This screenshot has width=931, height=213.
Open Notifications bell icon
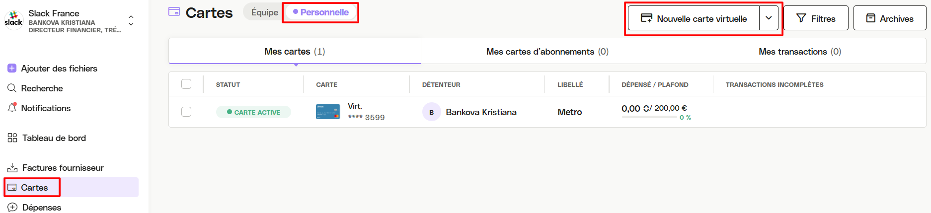(12, 108)
